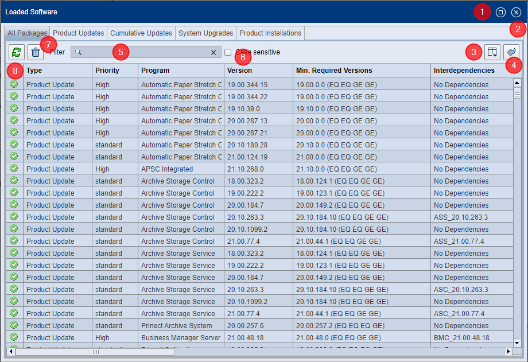The image size is (528, 362).
Task: Click the green status icon beside APSC Integrated
Action: point(13,169)
